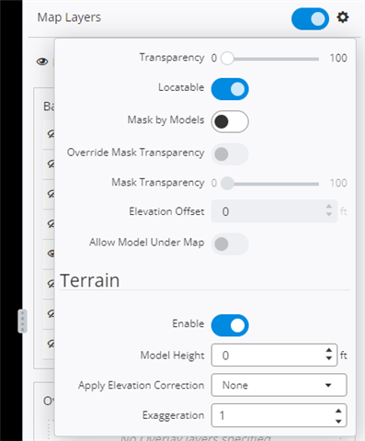The width and height of the screenshot is (365, 441).
Task: Click the Transparency slider handle
Action: pyautogui.click(x=227, y=58)
